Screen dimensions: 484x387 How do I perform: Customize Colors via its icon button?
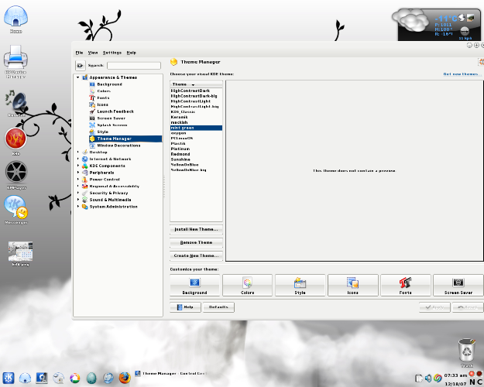point(247,286)
